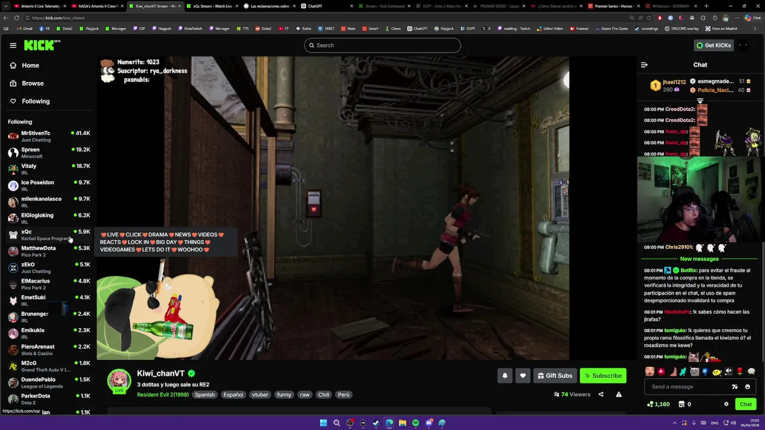Click the vtuber tag

(260, 395)
